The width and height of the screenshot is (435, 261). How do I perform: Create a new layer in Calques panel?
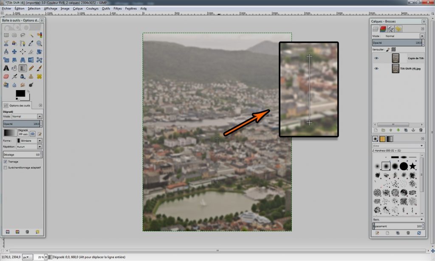click(x=376, y=130)
